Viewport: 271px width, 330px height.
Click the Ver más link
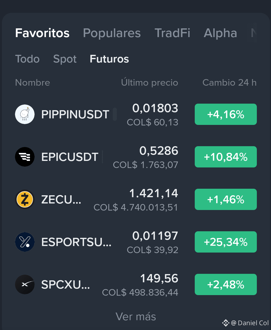[136, 317]
